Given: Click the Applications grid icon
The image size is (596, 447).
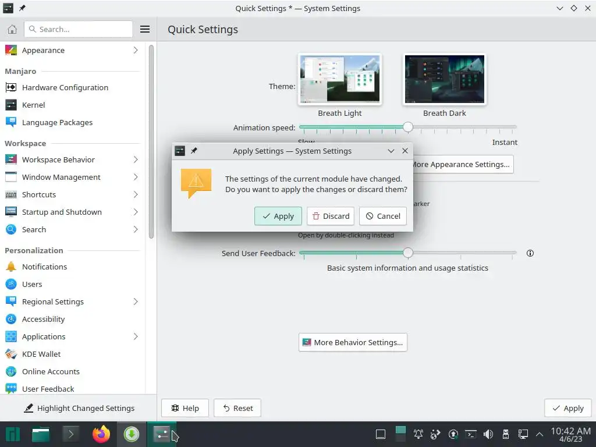Looking at the screenshot, I should point(11,337).
